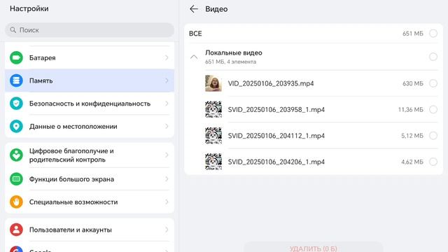Viewport: 448px width, 252px height.
Task: Click the 630 МБ size value
Action: coord(412,83)
